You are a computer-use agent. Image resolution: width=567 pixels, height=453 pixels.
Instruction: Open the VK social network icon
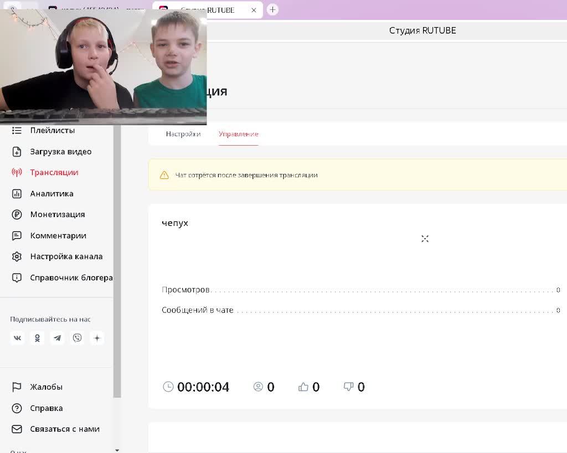(x=17, y=338)
